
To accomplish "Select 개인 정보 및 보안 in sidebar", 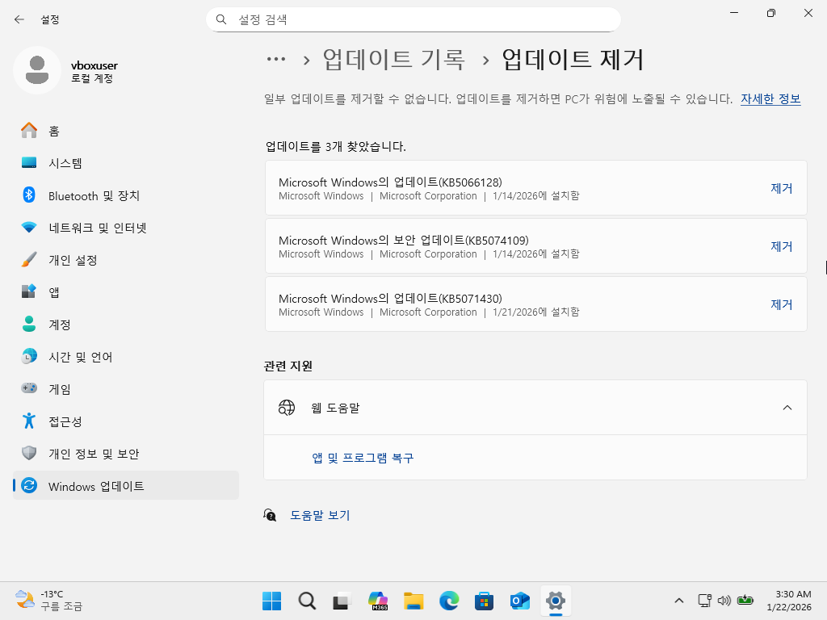I will tap(126, 453).
